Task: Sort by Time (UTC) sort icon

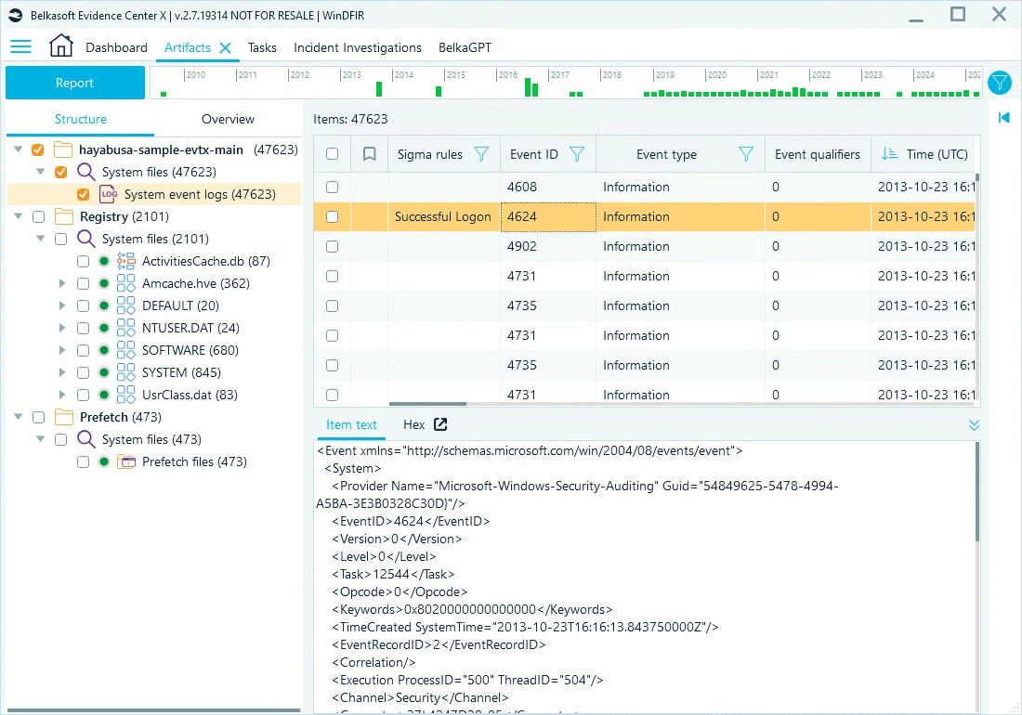Action: [889, 154]
